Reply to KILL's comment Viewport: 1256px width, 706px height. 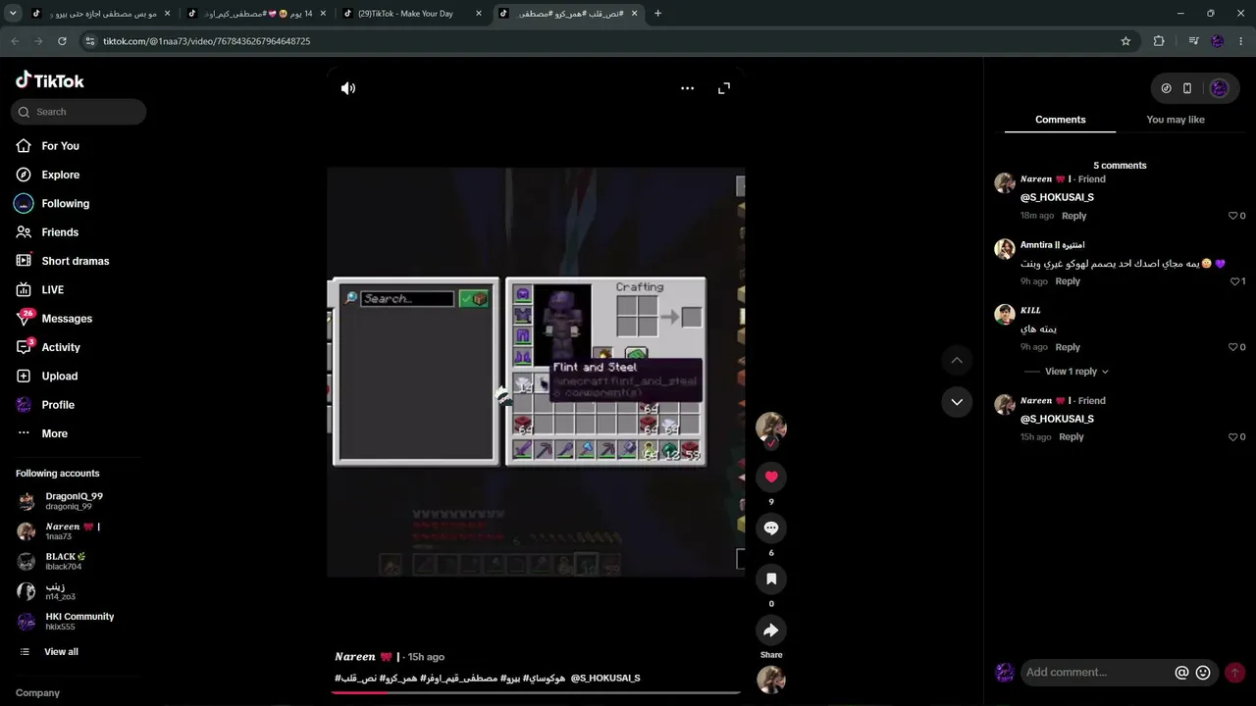1068,347
